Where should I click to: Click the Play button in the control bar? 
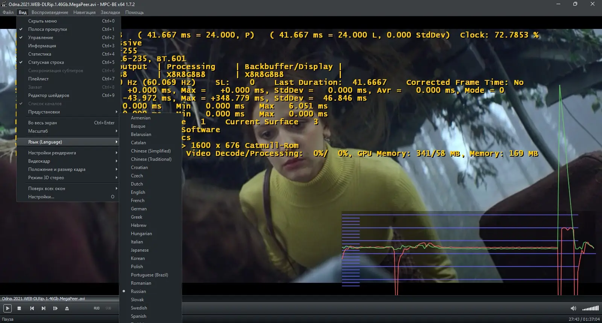(7, 308)
